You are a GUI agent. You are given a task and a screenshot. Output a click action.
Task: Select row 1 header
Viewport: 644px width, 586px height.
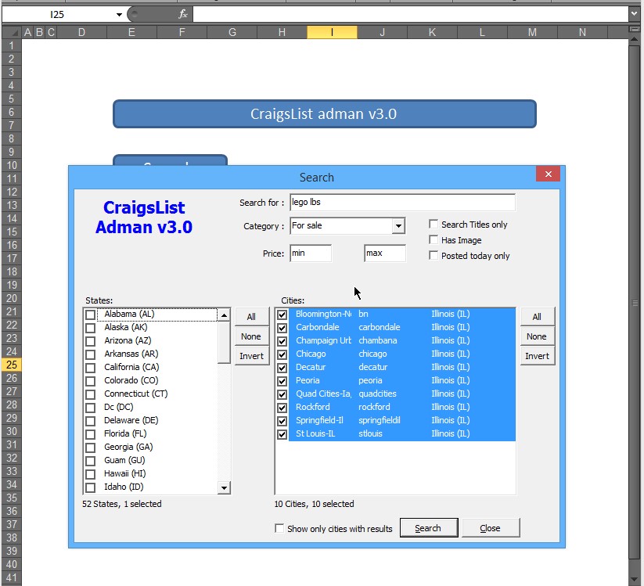click(12, 45)
